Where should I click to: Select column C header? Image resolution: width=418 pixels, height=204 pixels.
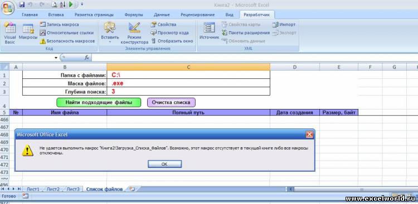click(x=188, y=67)
